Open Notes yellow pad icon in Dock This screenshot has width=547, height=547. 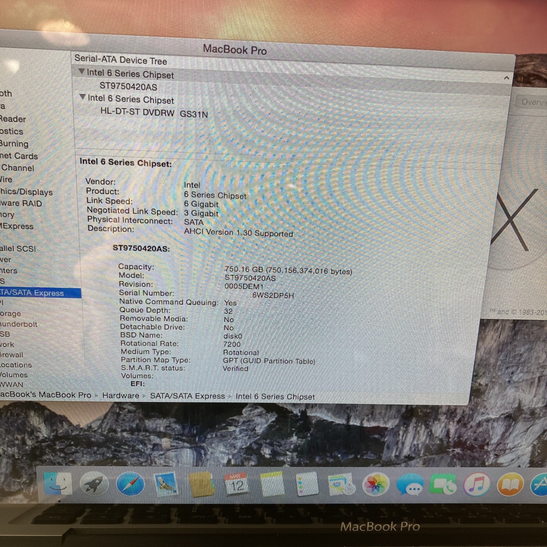point(272,484)
